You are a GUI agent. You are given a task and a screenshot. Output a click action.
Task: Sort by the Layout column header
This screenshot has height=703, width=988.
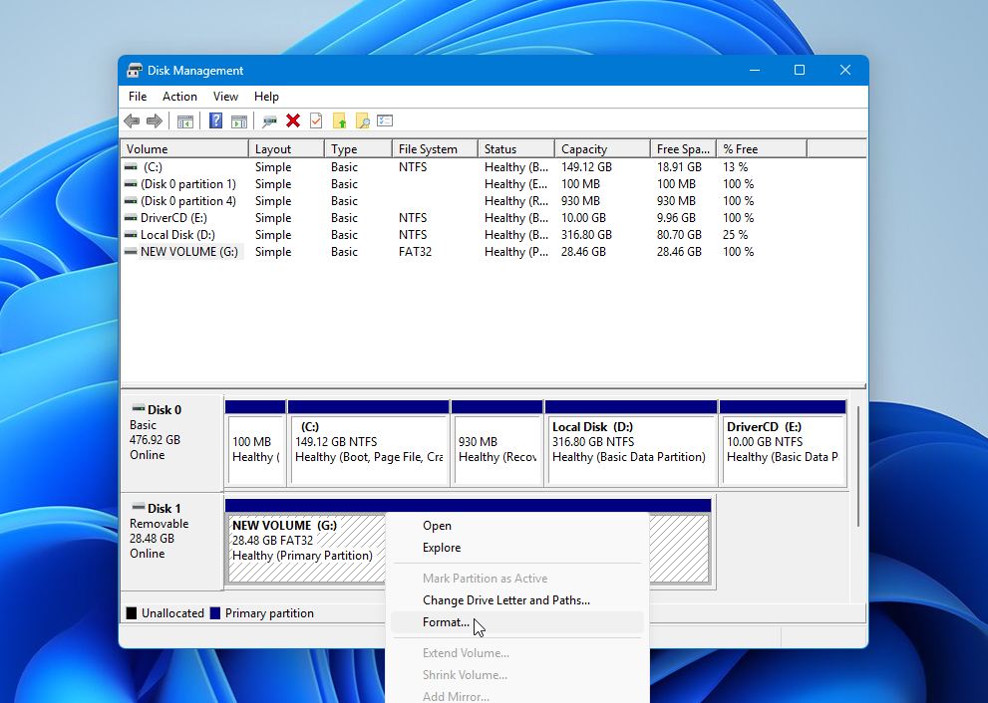click(287, 149)
